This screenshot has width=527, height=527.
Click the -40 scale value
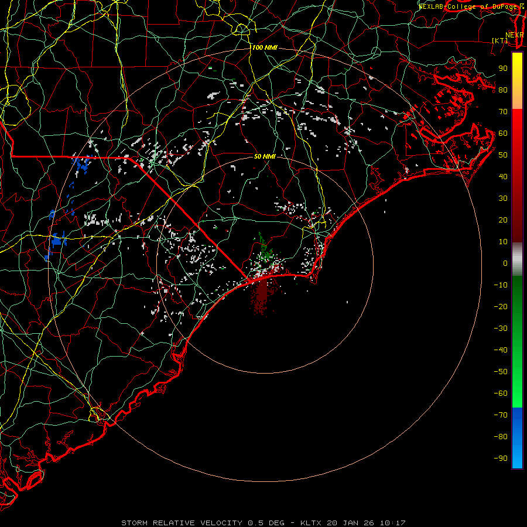pyautogui.click(x=501, y=350)
